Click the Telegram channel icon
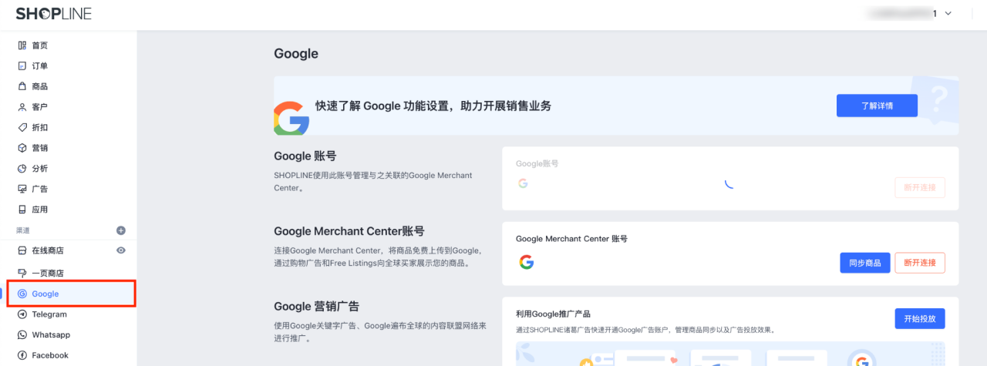This screenshot has width=987, height=366. 22,314
